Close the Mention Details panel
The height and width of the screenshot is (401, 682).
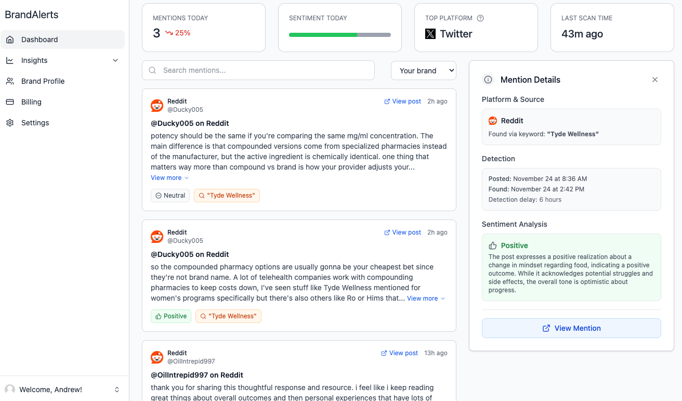pos(655,80)
